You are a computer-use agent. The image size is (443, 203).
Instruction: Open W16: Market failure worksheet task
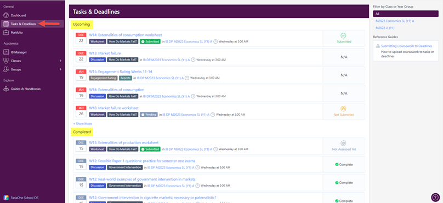[113, 108]
